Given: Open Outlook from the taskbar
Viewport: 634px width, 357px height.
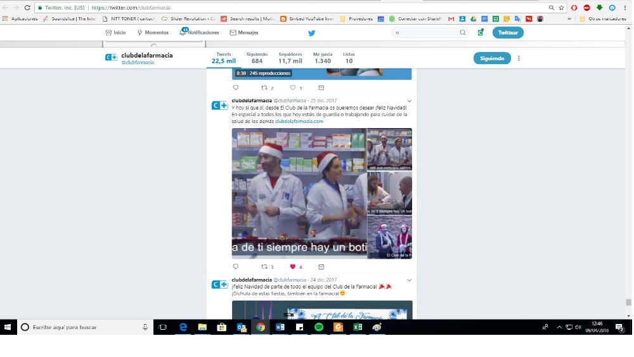Looking at the screenshot, I should 242,327.
